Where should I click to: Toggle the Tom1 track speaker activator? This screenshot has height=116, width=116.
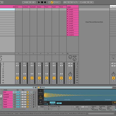(x=47, y=78)
